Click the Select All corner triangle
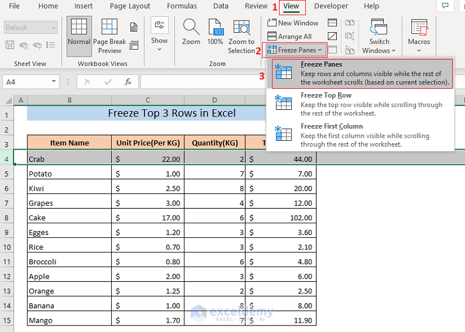This screenshot has width=465, height=332. point(8,101)
